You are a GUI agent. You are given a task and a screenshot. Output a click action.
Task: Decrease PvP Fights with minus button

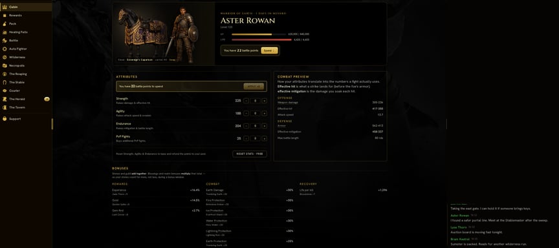[x=247, y=138]
